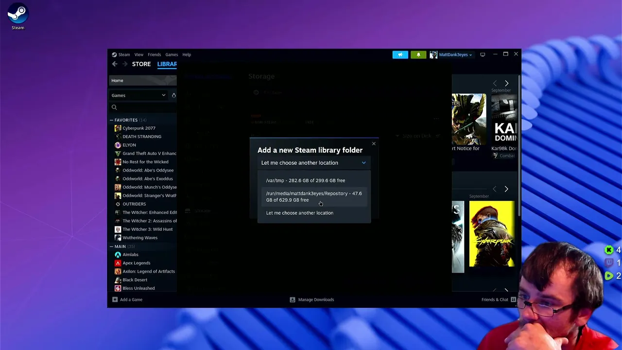Image resolution: width=622 pixels, height=350 pixels.
Task: Select the /run/media Repository location option
Action: (x=314, y=196)
